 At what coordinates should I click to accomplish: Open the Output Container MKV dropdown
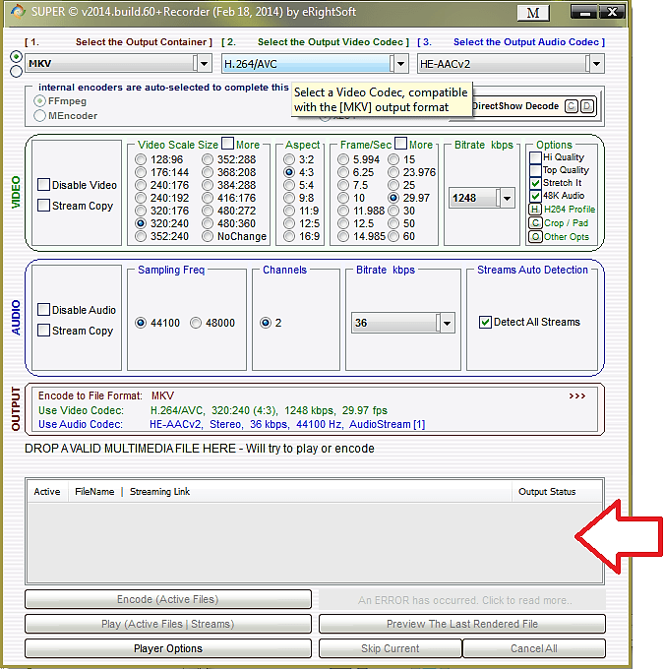point(203,63)
